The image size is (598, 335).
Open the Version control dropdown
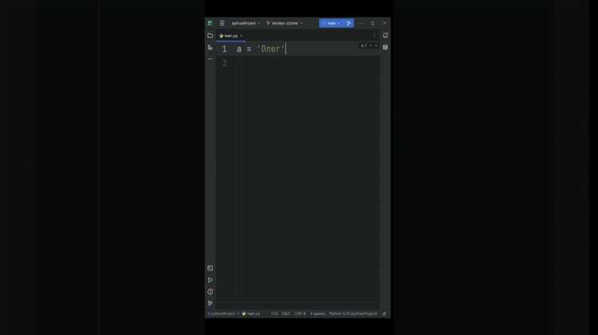pos(285,23)
